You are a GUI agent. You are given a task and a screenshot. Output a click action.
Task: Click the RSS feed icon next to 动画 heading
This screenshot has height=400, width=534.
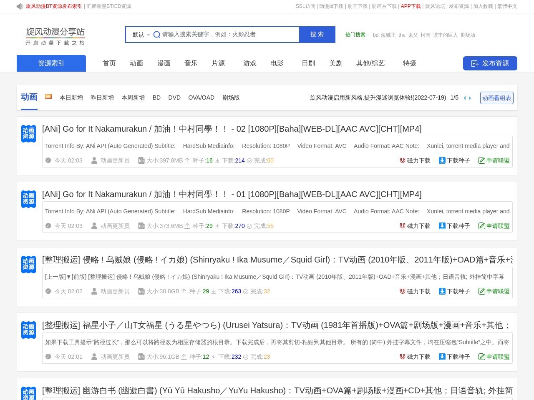(48, 96)
